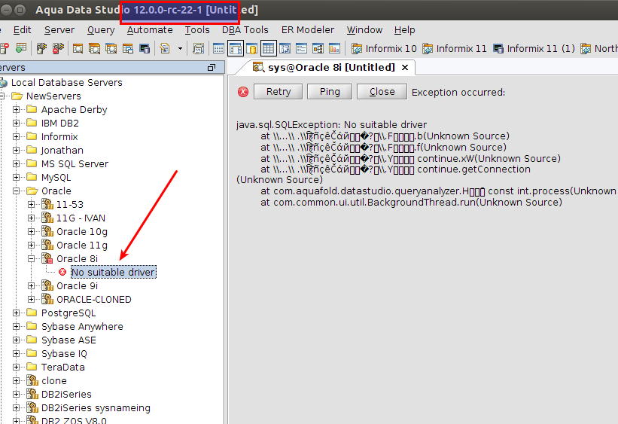The image size is (618, 424).
Task: Select the Jonathan folder
Action: coord(62,151)
